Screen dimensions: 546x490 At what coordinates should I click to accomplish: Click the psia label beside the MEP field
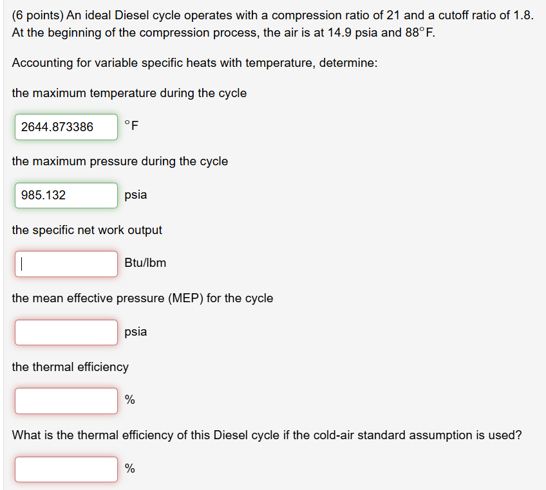136,332
